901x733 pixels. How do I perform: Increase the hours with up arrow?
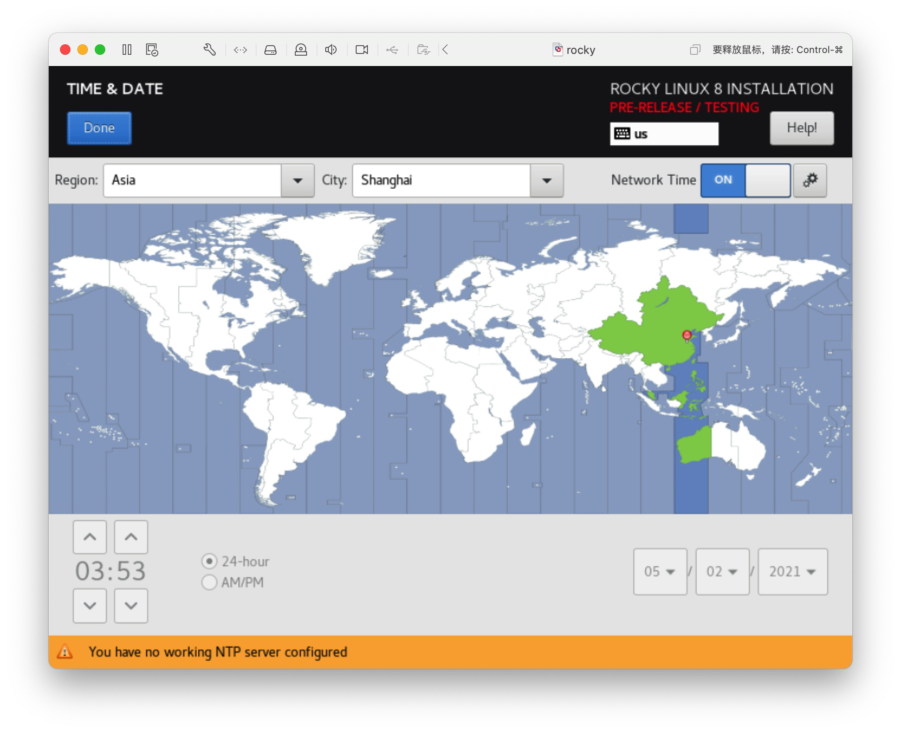coord(90,537)
